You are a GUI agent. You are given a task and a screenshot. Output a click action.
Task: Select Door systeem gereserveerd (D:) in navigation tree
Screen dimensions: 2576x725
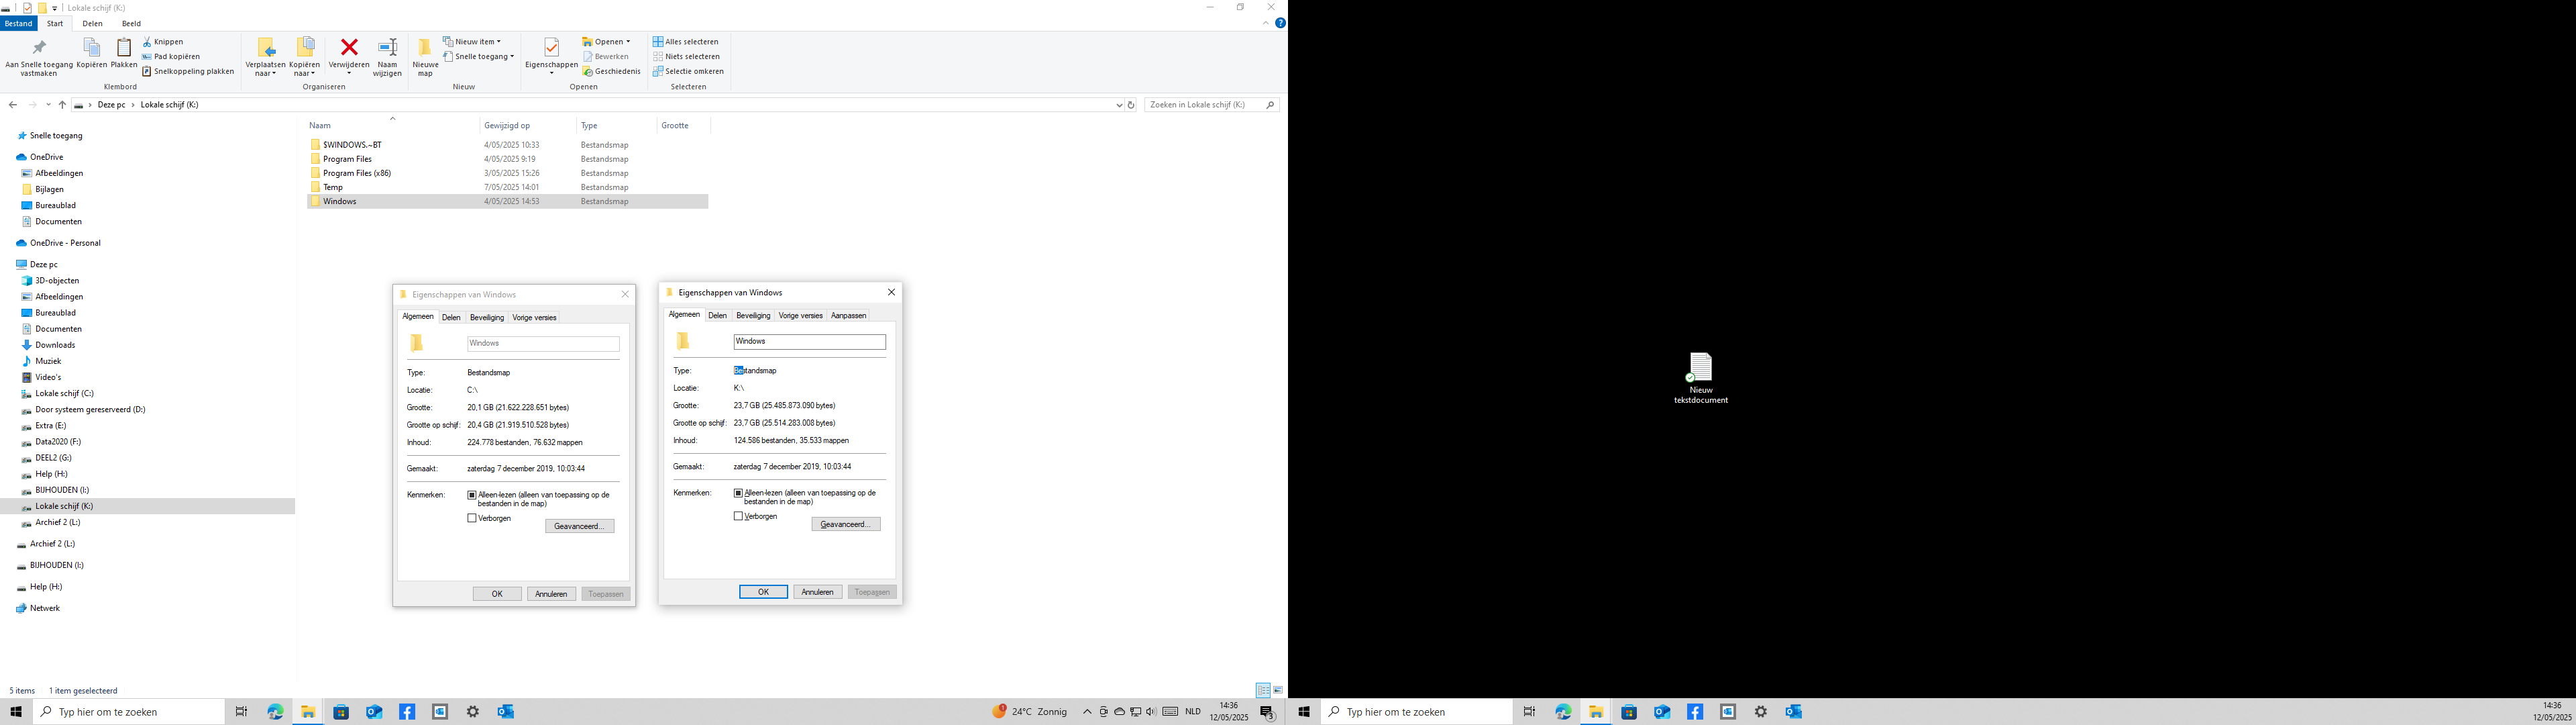(x=90, y=409)
